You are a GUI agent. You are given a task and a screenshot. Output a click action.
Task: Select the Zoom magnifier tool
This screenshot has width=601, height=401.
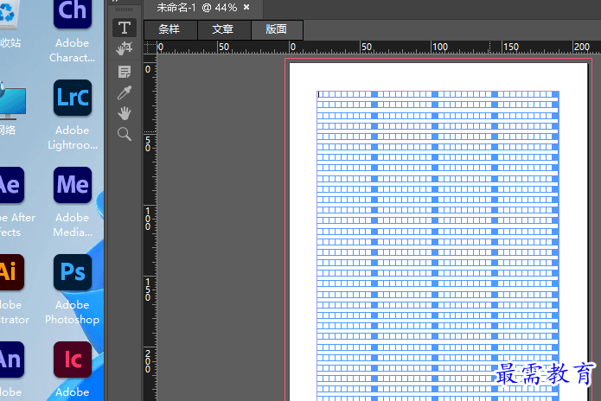coord(125,134)
